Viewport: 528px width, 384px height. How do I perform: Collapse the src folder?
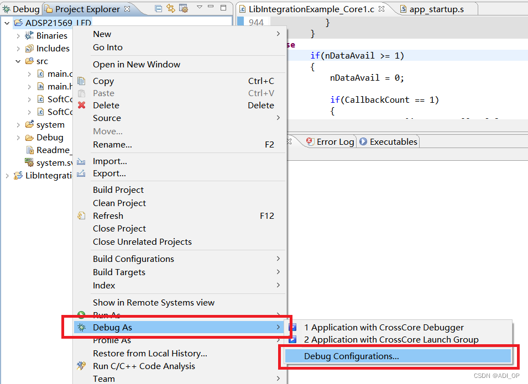click(x=18, y=61)
